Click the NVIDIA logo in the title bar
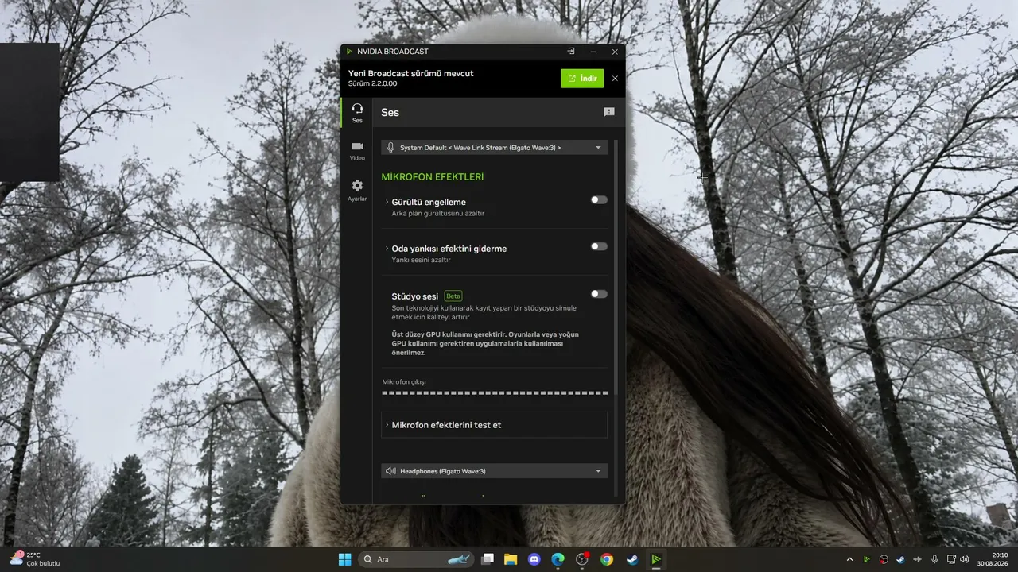Screen dimensions: 1018x572 coord(349,52)
